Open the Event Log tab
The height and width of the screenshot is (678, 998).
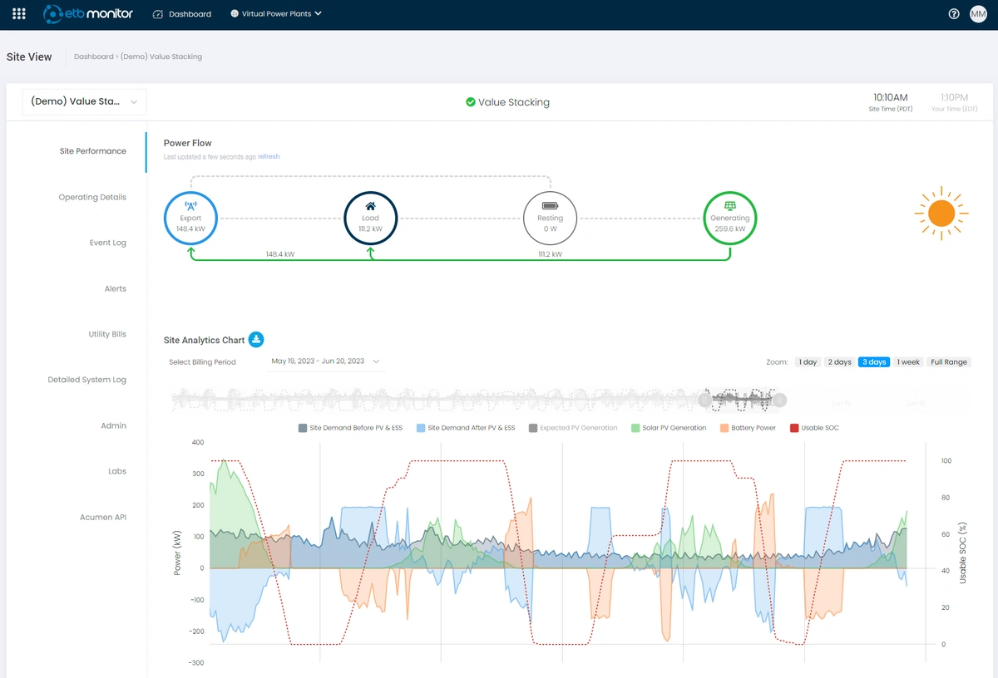108,243
